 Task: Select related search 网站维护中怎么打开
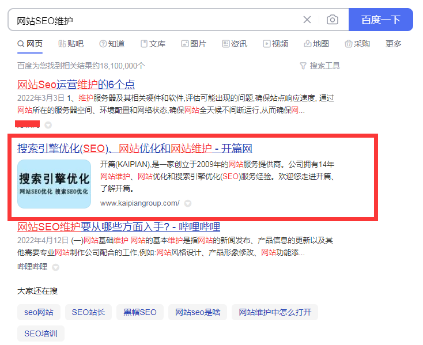tap(275, 312)
